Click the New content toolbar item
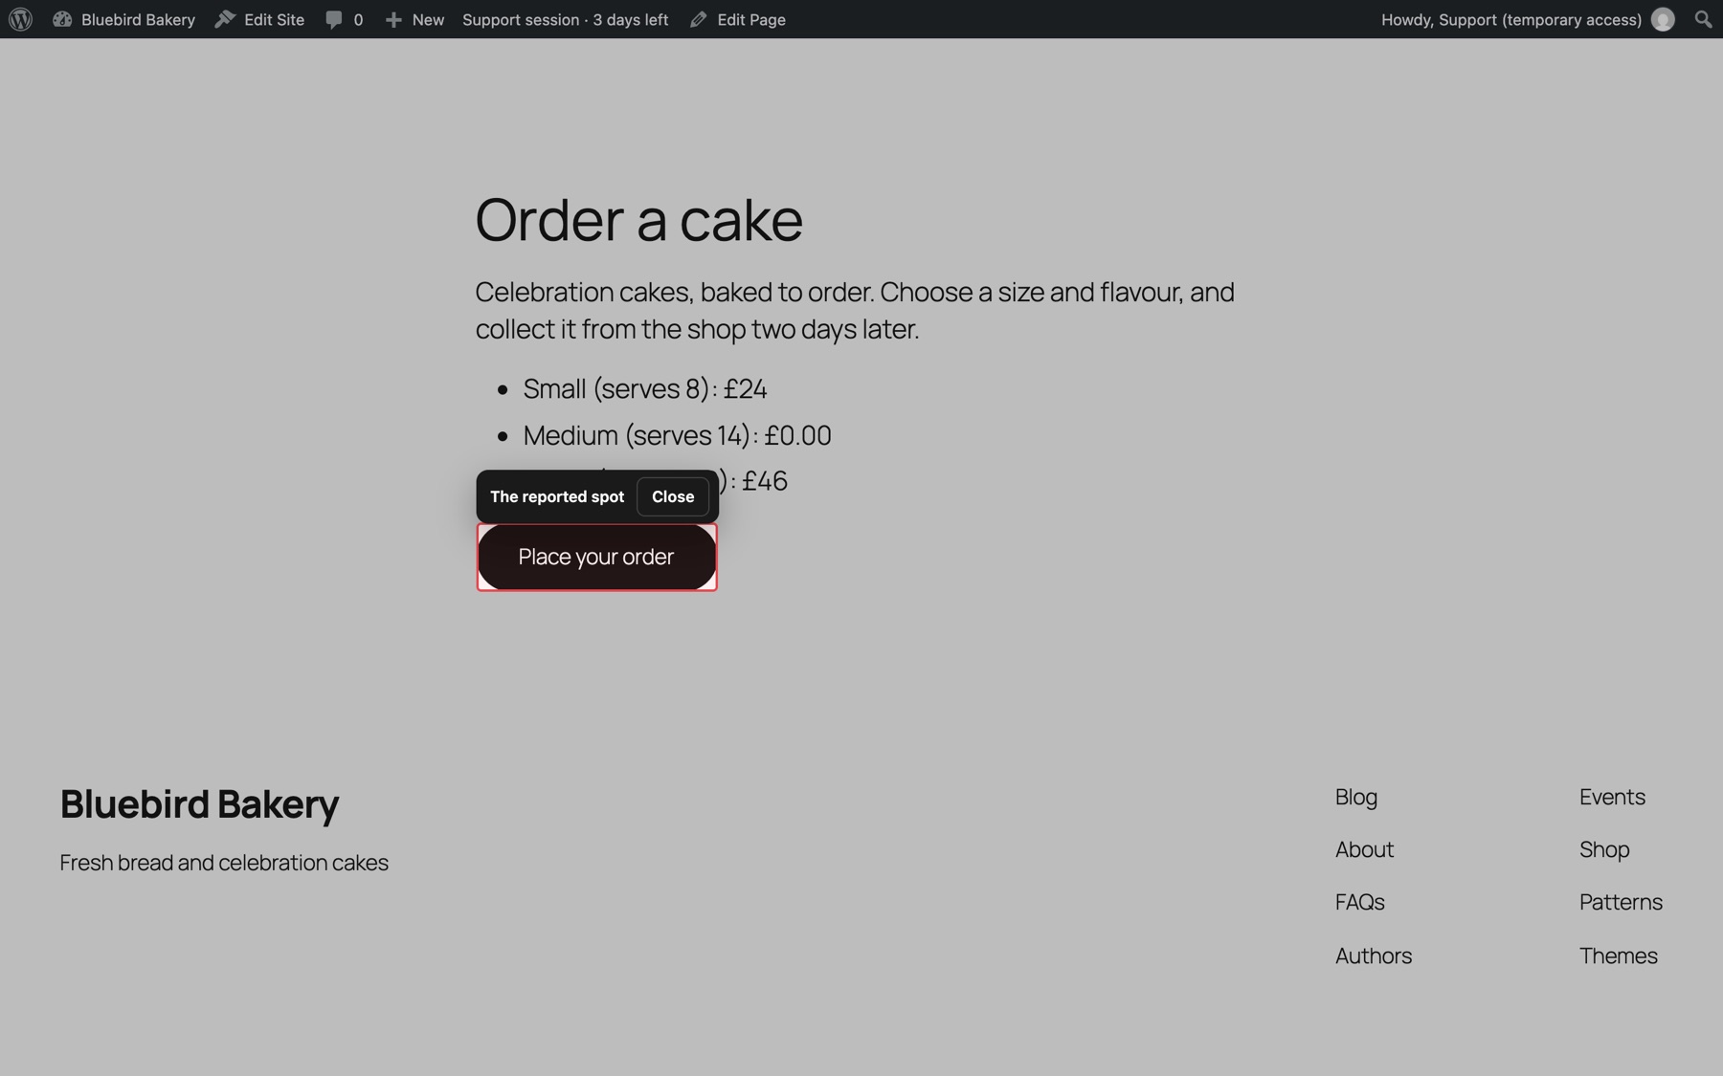1723x1076 pixels. (x=414, y=19)
